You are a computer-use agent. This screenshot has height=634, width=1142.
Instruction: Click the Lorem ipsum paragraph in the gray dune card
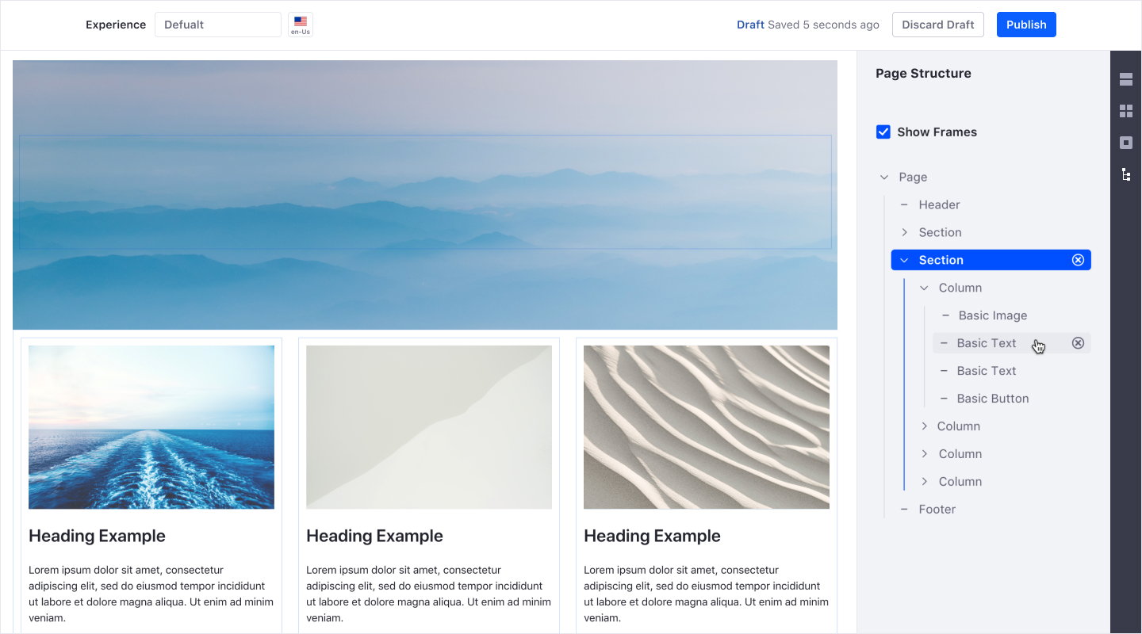[x=428, y=594]
